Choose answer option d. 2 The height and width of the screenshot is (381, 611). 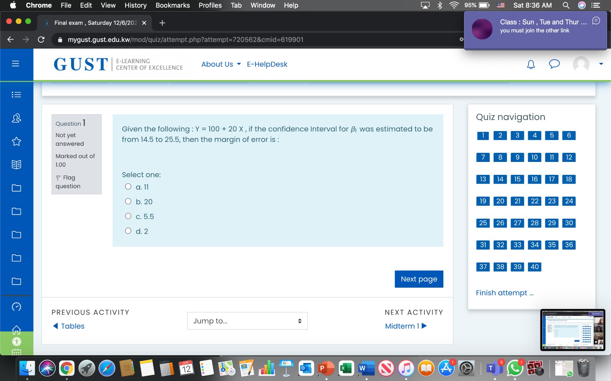click(x=128, y=231)
